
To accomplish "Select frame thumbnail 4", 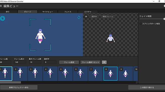I will 50,74.
